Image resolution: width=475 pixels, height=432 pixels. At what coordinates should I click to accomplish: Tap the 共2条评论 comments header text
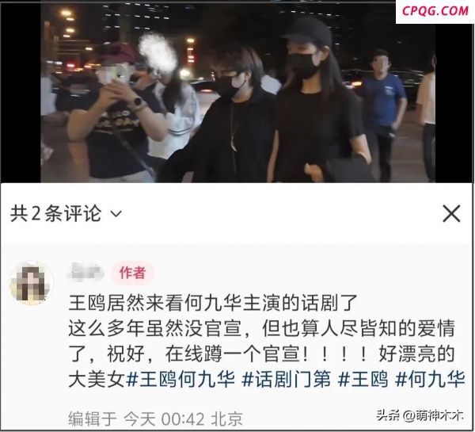55,213
